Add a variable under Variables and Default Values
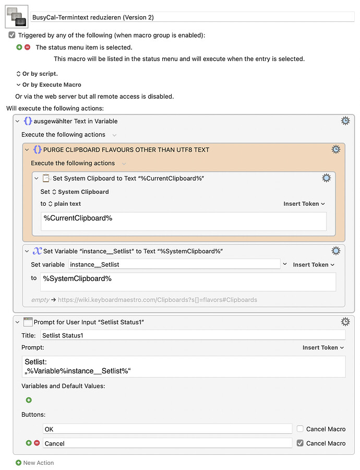This screenshot has width=360, height=470. pyautogui.click(x=29, y=400)
